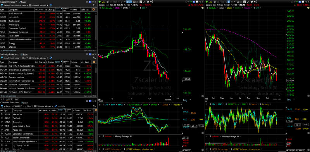The image size is (310, 152).
Task: Open 5m time frame dropdown in middle chart
Action: click(129, 2)
